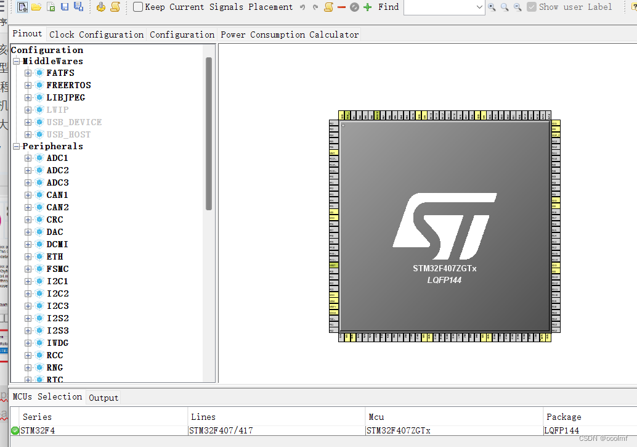Select the IWDG peripheral label

pos(57,343)
